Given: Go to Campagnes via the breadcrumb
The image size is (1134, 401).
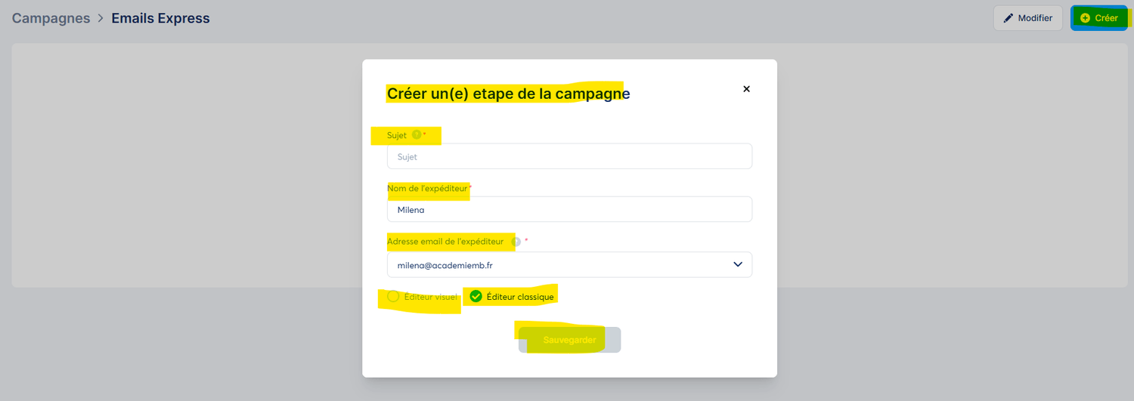Looking at the screenshot, I should [51, 18].
